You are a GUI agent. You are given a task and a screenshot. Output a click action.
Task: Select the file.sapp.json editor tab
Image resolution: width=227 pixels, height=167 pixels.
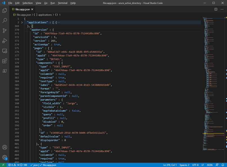(22, 9)
